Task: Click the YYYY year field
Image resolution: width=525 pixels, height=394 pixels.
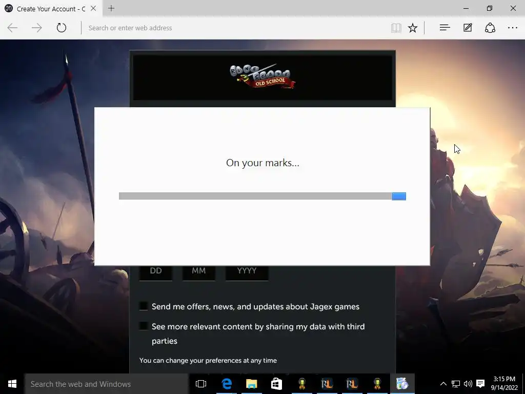Action: [247, 272]
